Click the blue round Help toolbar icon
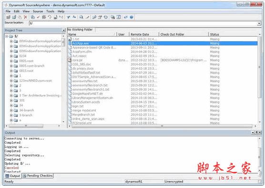The height and width of the screenshot is (188, 265). (x=132, y=17)
